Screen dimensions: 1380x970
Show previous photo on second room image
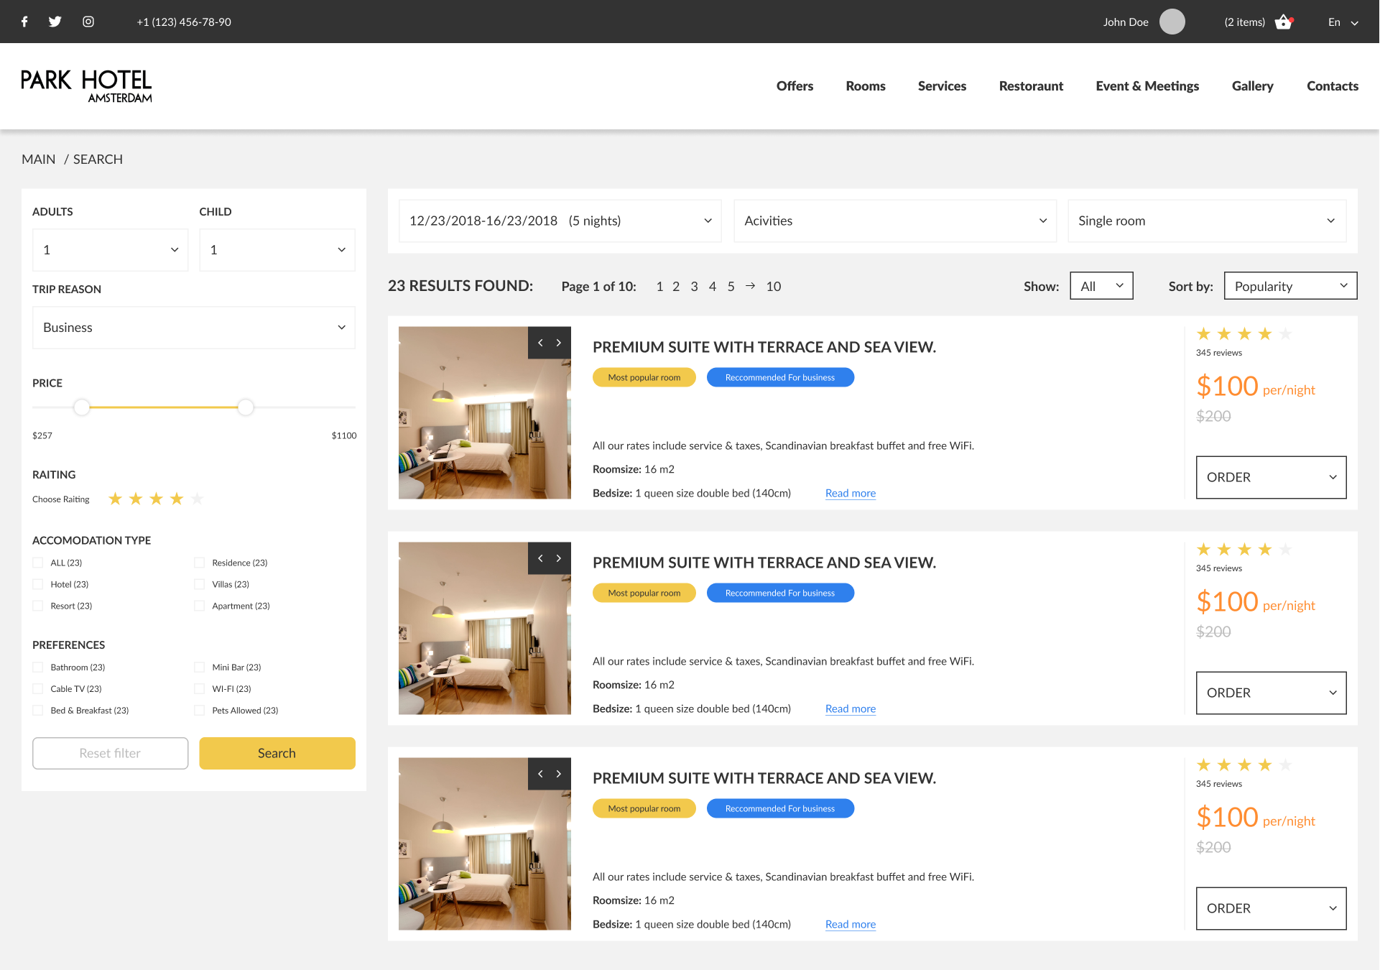[x=540, y=558]
